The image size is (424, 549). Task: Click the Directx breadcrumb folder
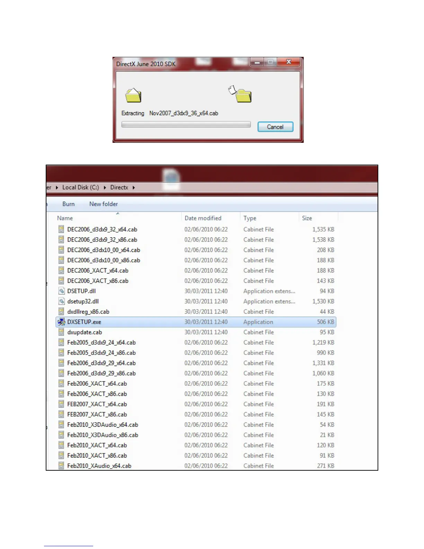119,188
